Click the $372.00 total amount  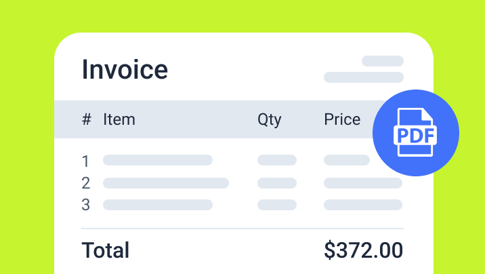363,250
